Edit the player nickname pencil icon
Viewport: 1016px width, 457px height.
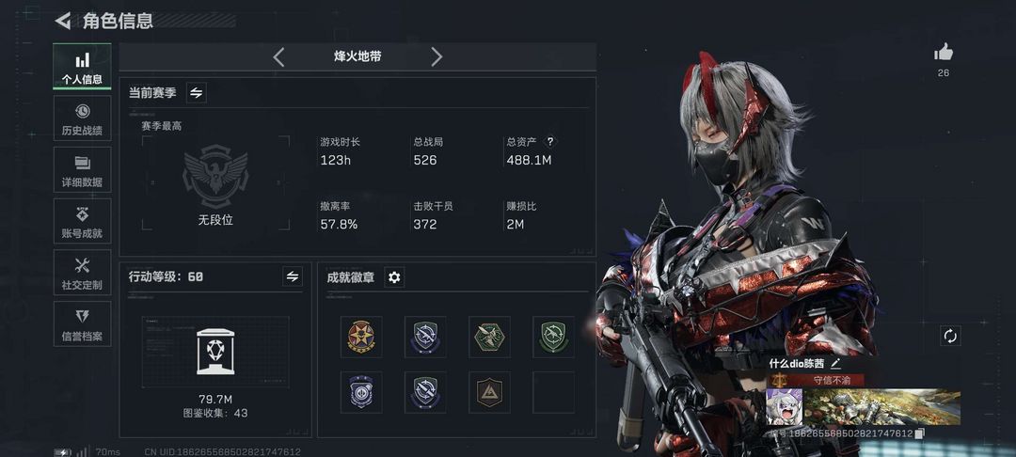point(836,364)
